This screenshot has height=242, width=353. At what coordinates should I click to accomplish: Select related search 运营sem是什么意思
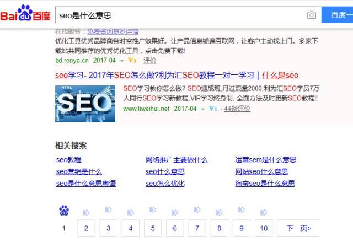pyautogui.click(x=266, y=160)
